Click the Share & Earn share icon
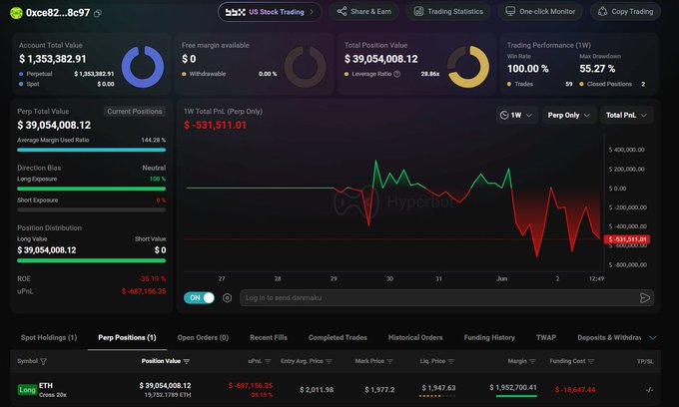Screen dimensions: 679x407 pos(342,11)
